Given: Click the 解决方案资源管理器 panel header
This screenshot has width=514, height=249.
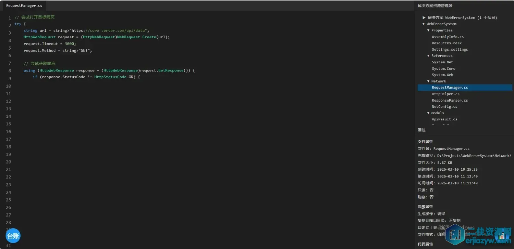Looking at the screenshot, I should (435, 5).
